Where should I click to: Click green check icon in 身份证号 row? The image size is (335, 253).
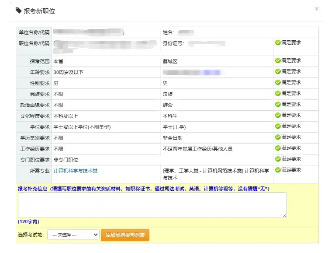point(277,43)
